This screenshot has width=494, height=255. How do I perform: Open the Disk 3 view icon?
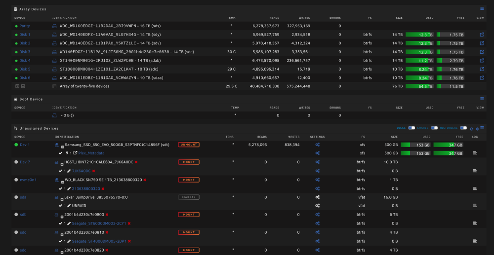coord(482,52)
